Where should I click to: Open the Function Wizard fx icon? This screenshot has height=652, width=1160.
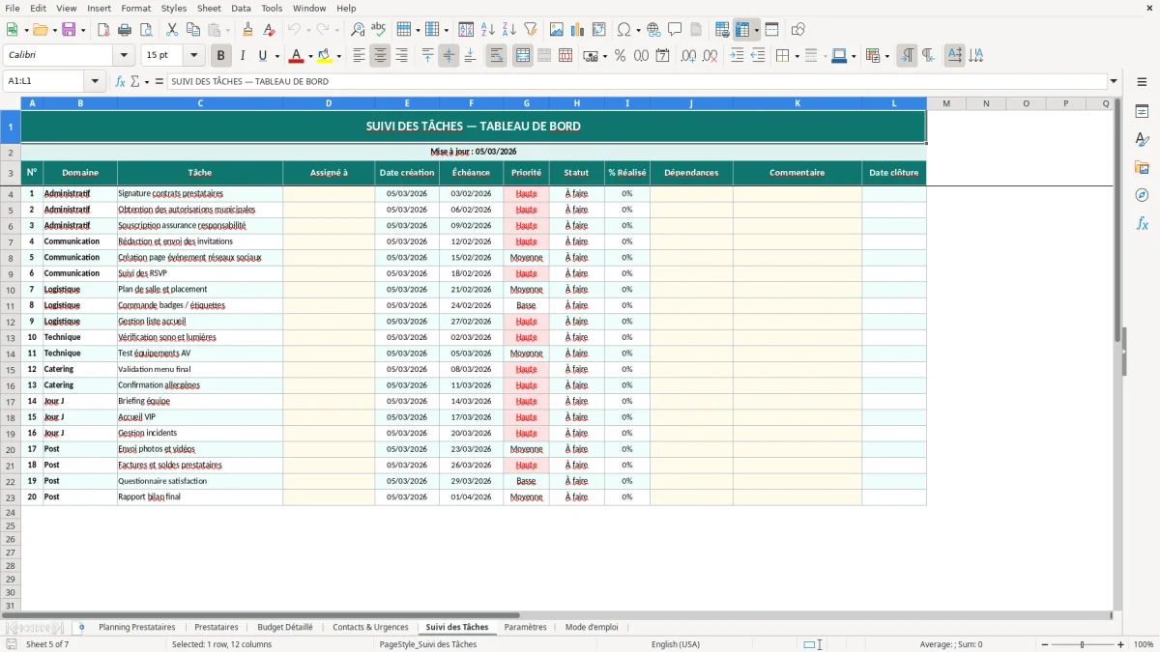pyautogui.click(x=120, y=81)
